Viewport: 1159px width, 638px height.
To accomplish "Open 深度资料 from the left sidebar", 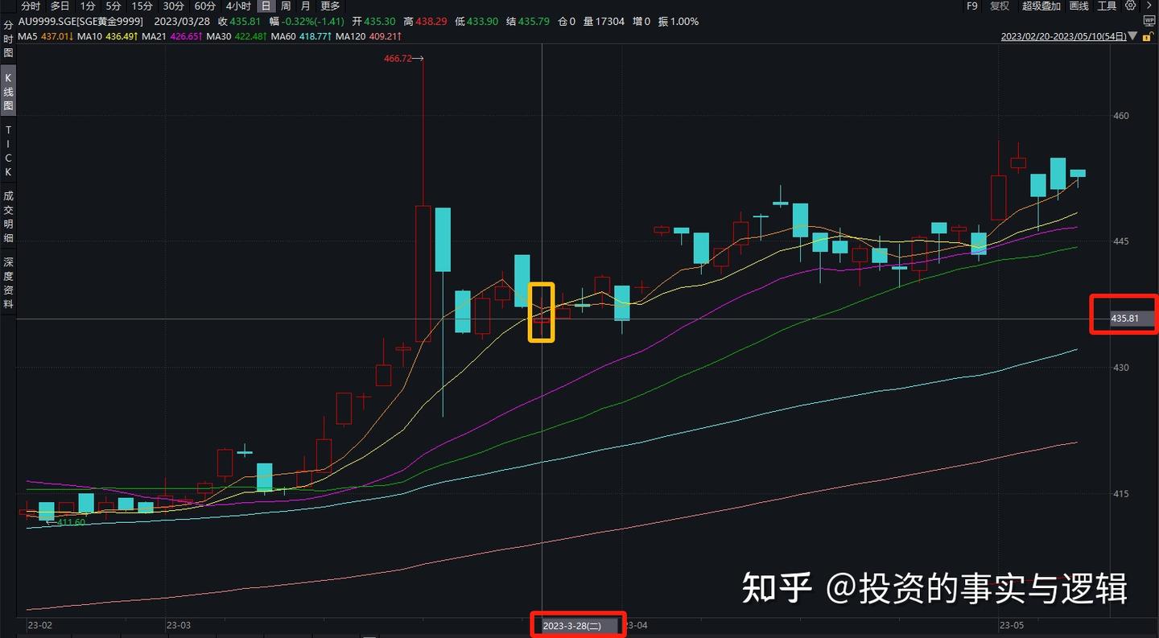I will 7,275.
